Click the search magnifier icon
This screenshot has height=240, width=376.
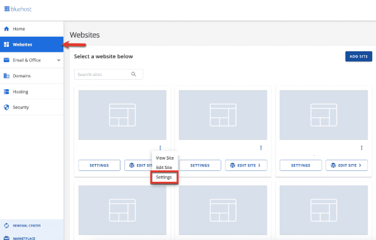[134, 74]
